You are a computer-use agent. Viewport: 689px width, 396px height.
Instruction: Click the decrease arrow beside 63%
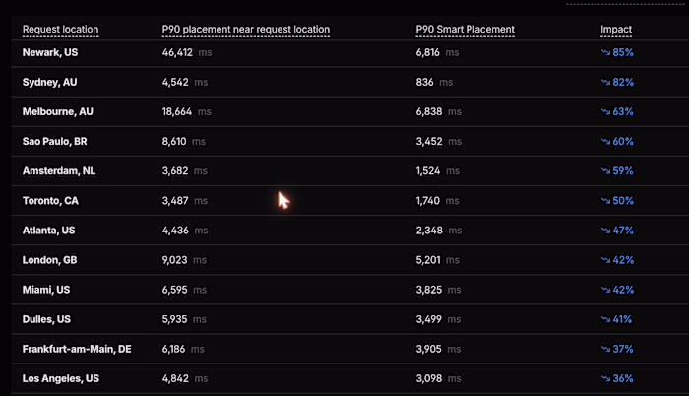tap(605, 111)
